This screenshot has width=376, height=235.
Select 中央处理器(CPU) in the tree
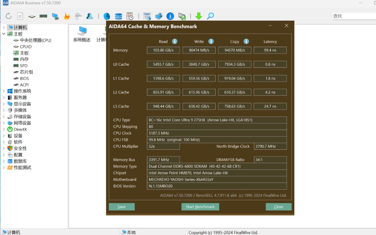[x=35, y=40]
